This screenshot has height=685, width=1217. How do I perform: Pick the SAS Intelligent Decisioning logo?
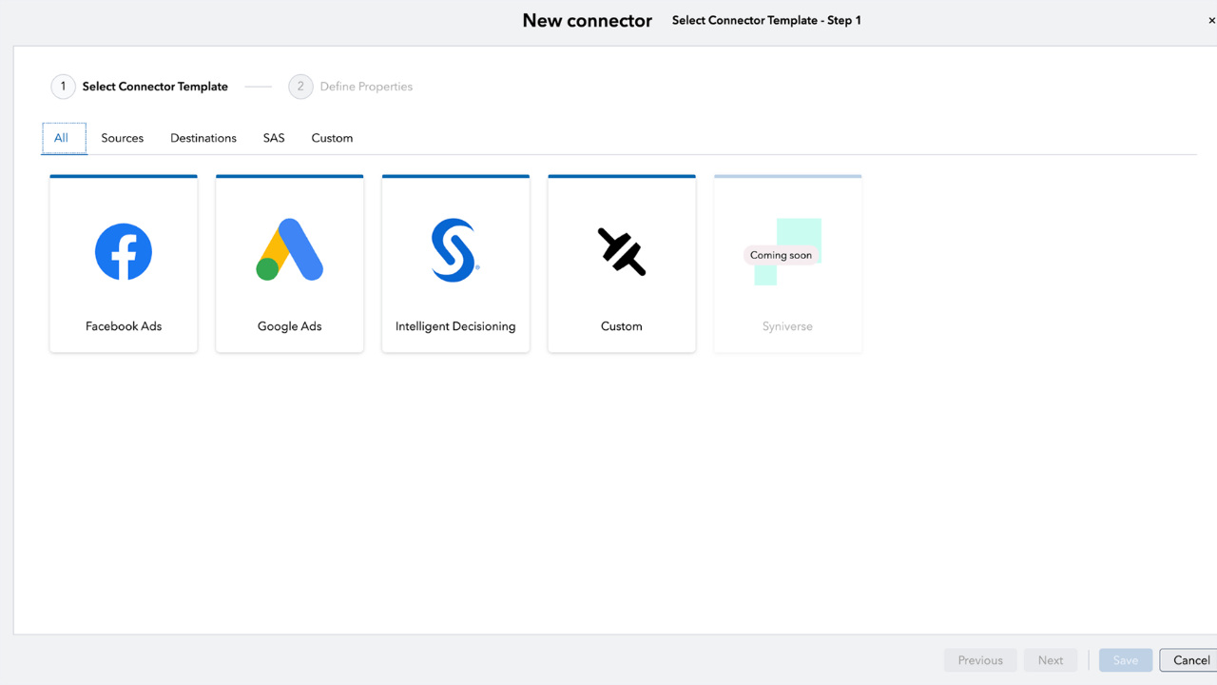coord(454,250)
